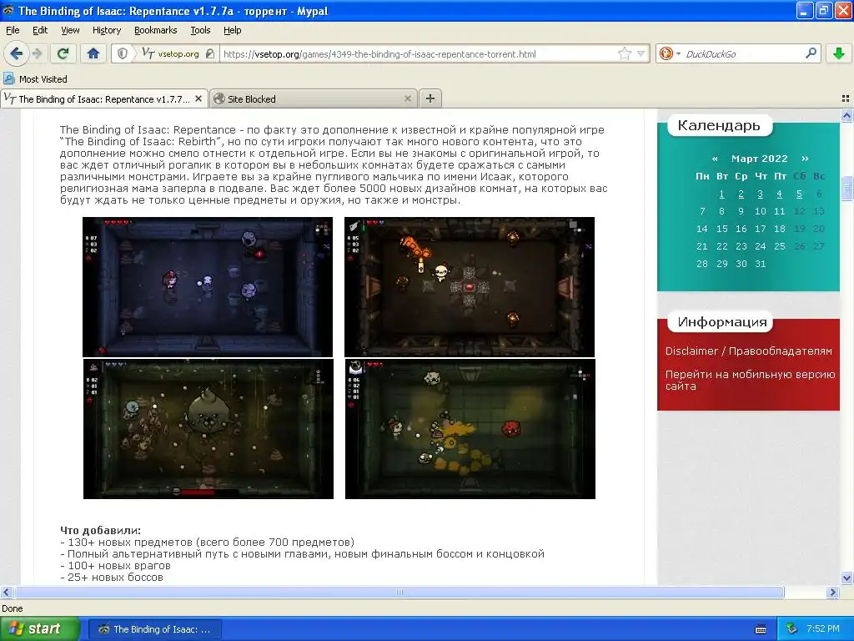Open the Tools menu
Viewport: 854px width, 641px height.
point(200,30)
